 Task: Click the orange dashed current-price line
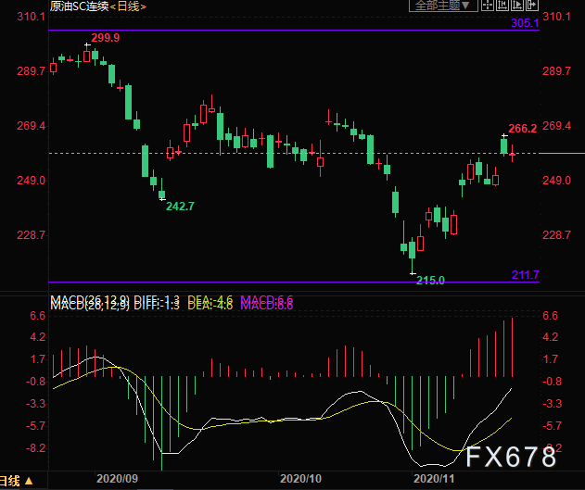294,153
